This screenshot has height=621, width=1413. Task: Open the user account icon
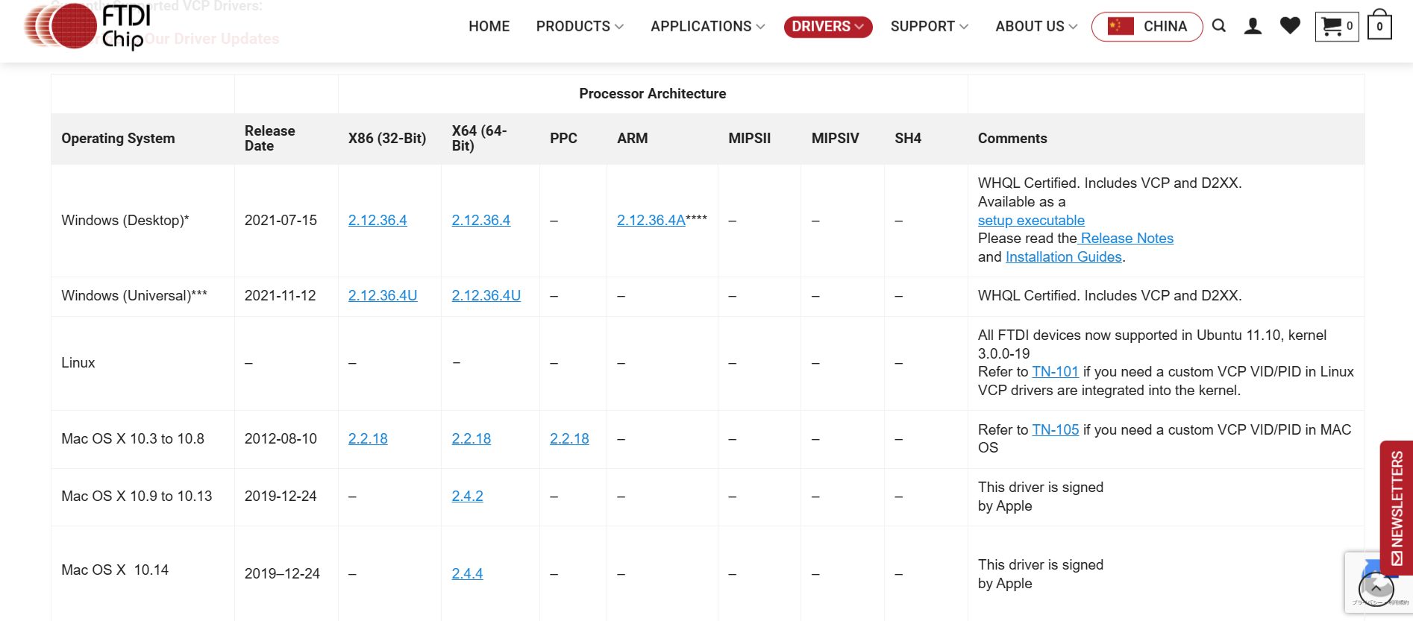1253,26
